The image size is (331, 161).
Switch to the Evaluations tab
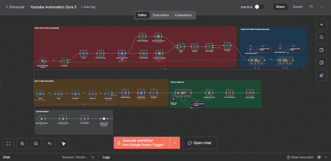click(183, 15)
